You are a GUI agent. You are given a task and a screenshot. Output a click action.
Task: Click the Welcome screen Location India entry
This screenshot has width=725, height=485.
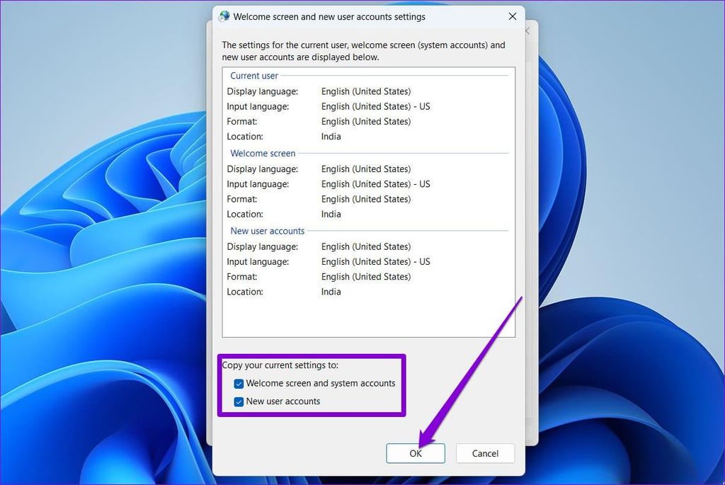(x=331, y=214)
